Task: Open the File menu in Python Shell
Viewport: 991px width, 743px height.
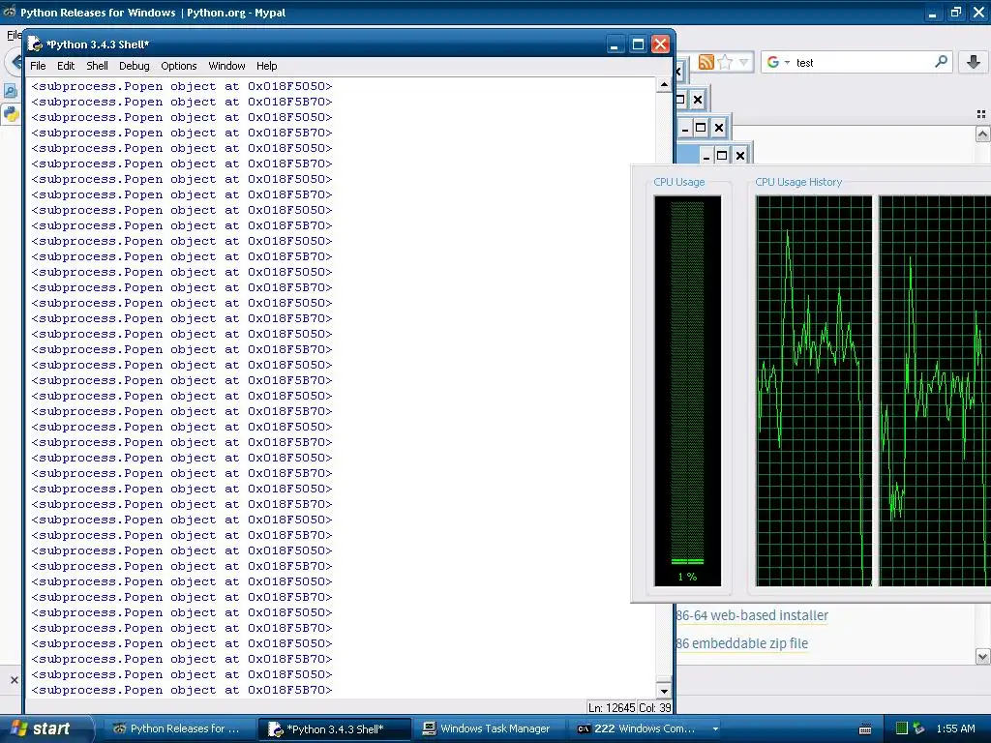Action: click(38, 66)
